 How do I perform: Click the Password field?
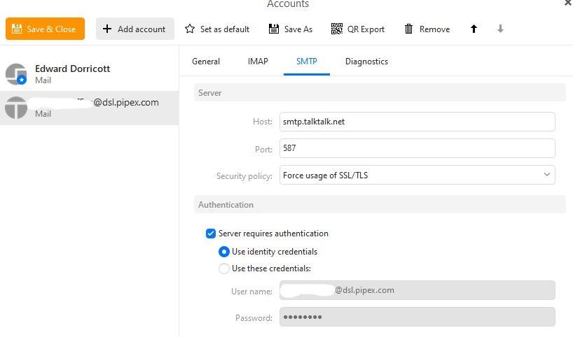click(417, 317)
